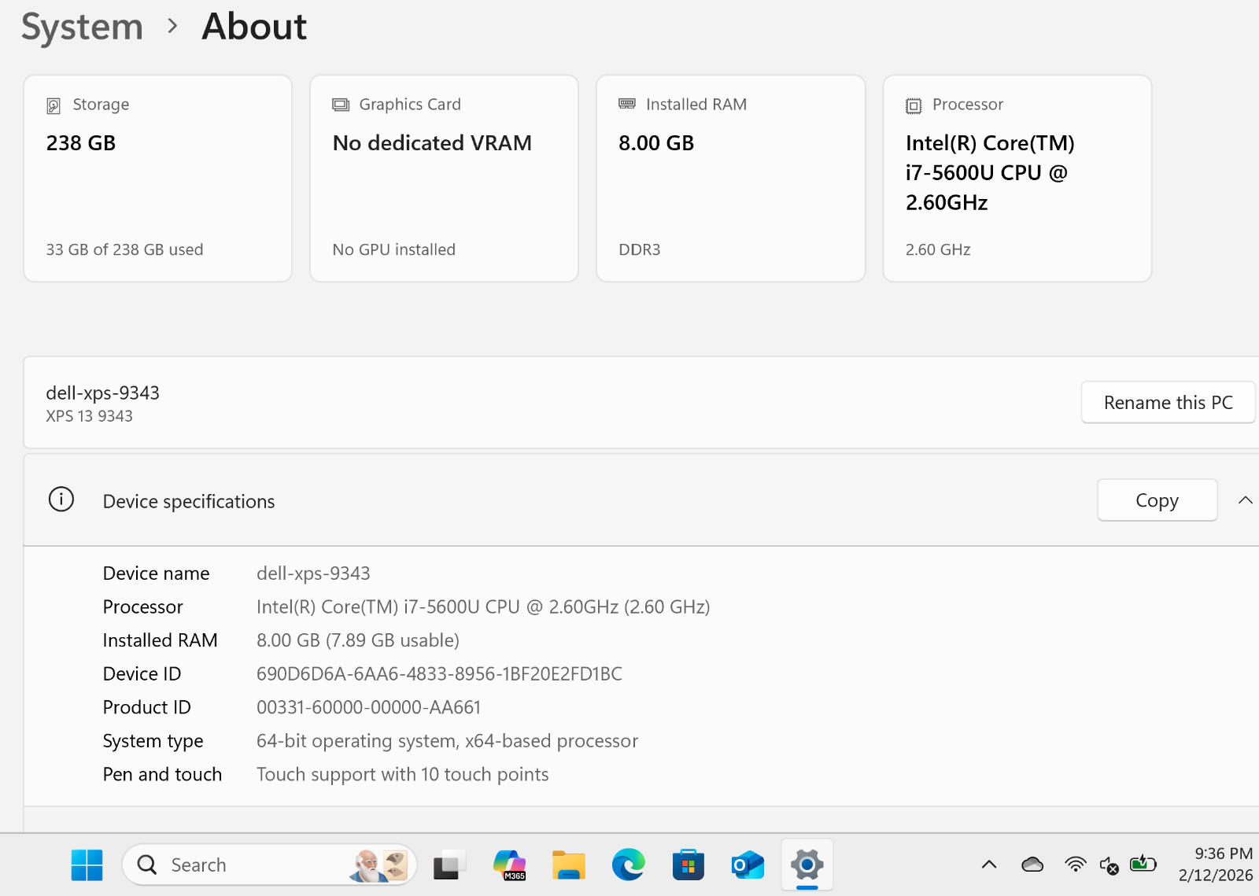The height and width of the screenshot is (896, 1259).
Task: Click Product ID value 00331-60000-00000-AA661
Action: coord(368,707)
